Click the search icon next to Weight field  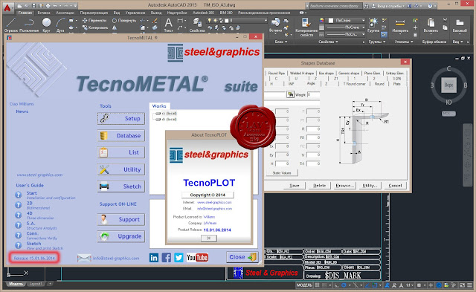[x=290, y=94]
